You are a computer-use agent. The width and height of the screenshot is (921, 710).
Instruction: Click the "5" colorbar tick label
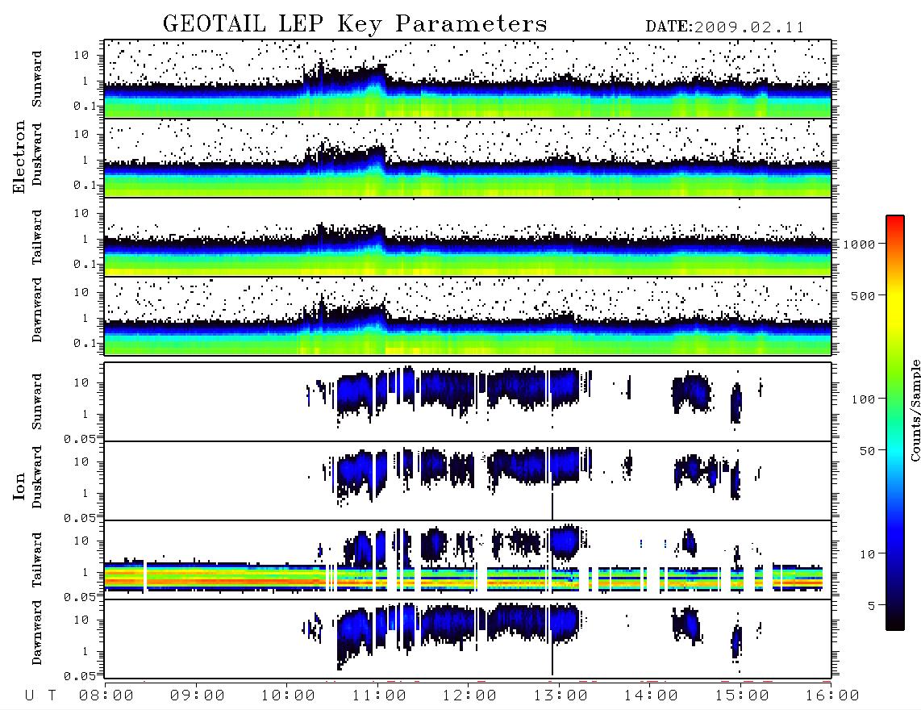point(872,605)
